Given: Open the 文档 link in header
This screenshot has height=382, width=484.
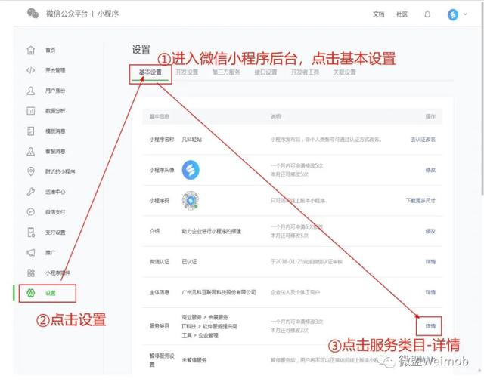Looking at the screenshot, I should (378, 14).
